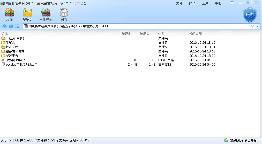
Task: Select the youduo下载须知.txt file
Action: (20, 65)
